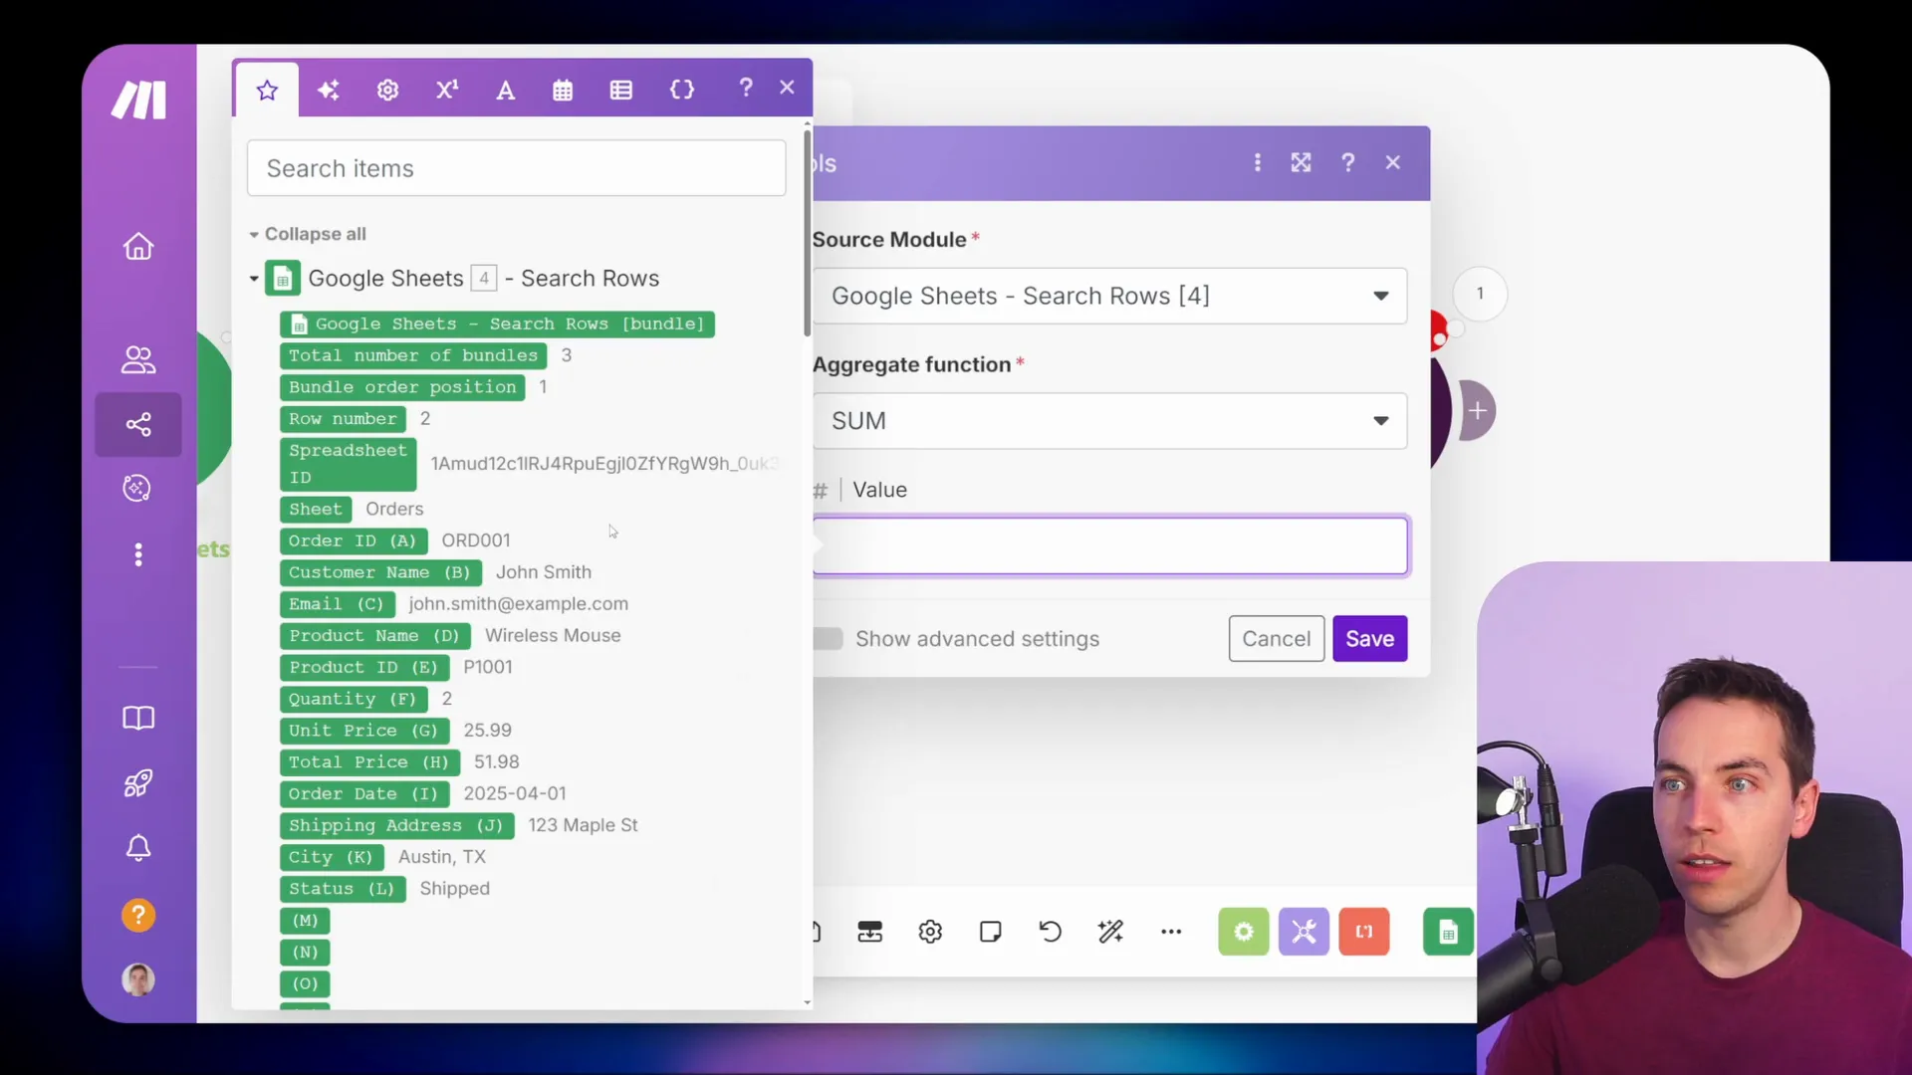1912x1075 pixels.
Task: Open module dialog three-dot menu
Action: coord(1257,162)
